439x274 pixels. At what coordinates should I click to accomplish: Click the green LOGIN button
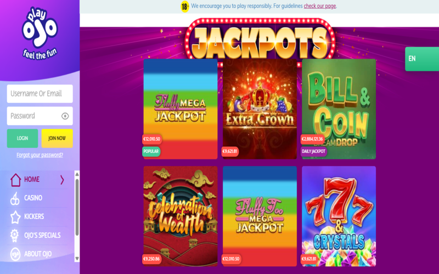point(22,138)
